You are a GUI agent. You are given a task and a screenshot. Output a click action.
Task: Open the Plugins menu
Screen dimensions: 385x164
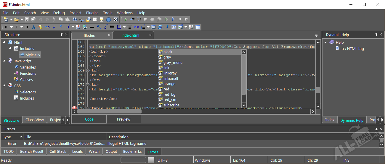pyautogui.click(x=92, y=13)
